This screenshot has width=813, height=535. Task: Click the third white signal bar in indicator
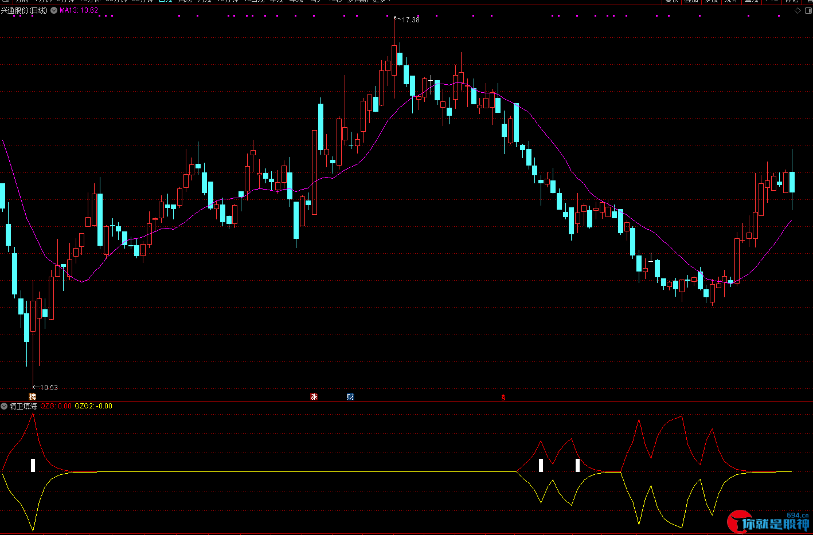point(577,465)
